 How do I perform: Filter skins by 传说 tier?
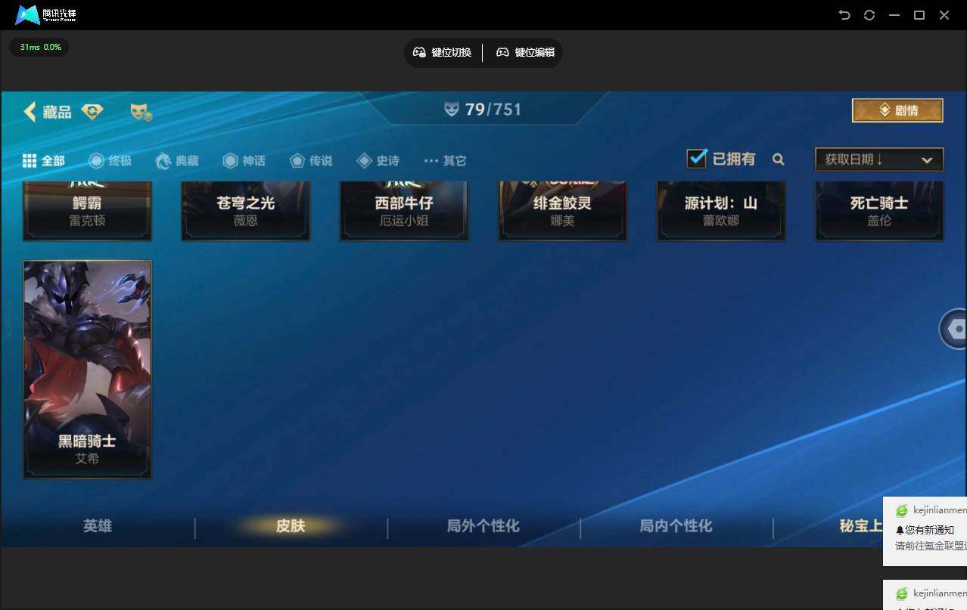coord(311,160)
